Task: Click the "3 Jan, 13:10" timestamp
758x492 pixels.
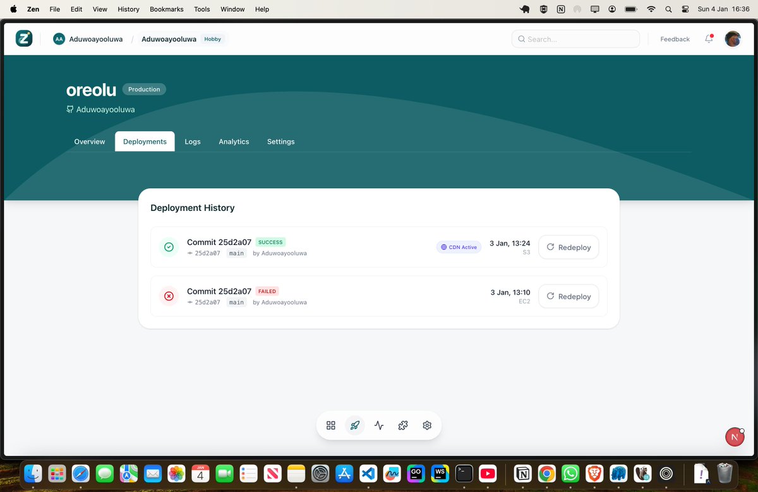Action: pyautogui.click(x=510, y=292)
